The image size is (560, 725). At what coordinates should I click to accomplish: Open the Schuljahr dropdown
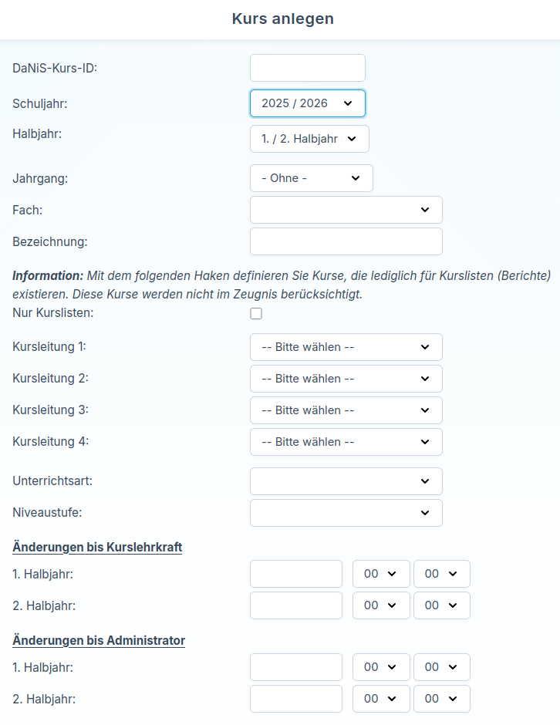point(307,103)
